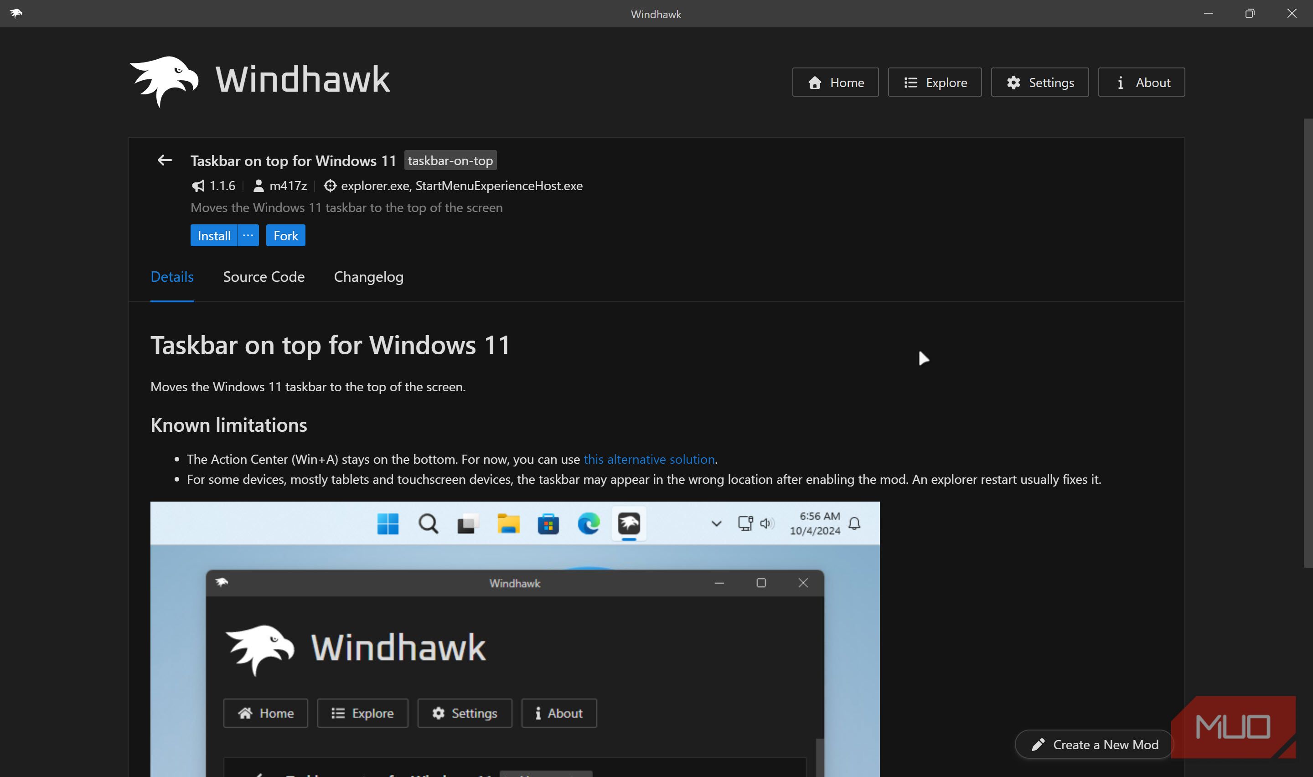Click the version 1.1.6 megaphone icon
The width and height of the screenshot is (1313, 777).
tap(198, 186)
